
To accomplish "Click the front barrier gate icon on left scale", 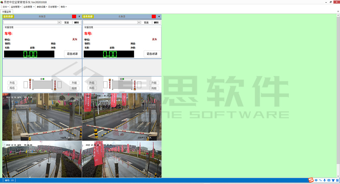I will [55, 84].
